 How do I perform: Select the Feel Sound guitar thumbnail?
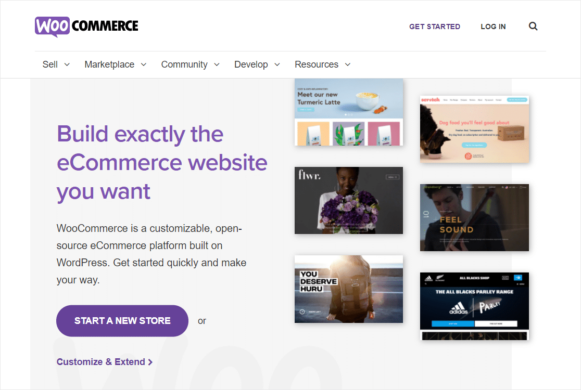click(x=474, y=217)
